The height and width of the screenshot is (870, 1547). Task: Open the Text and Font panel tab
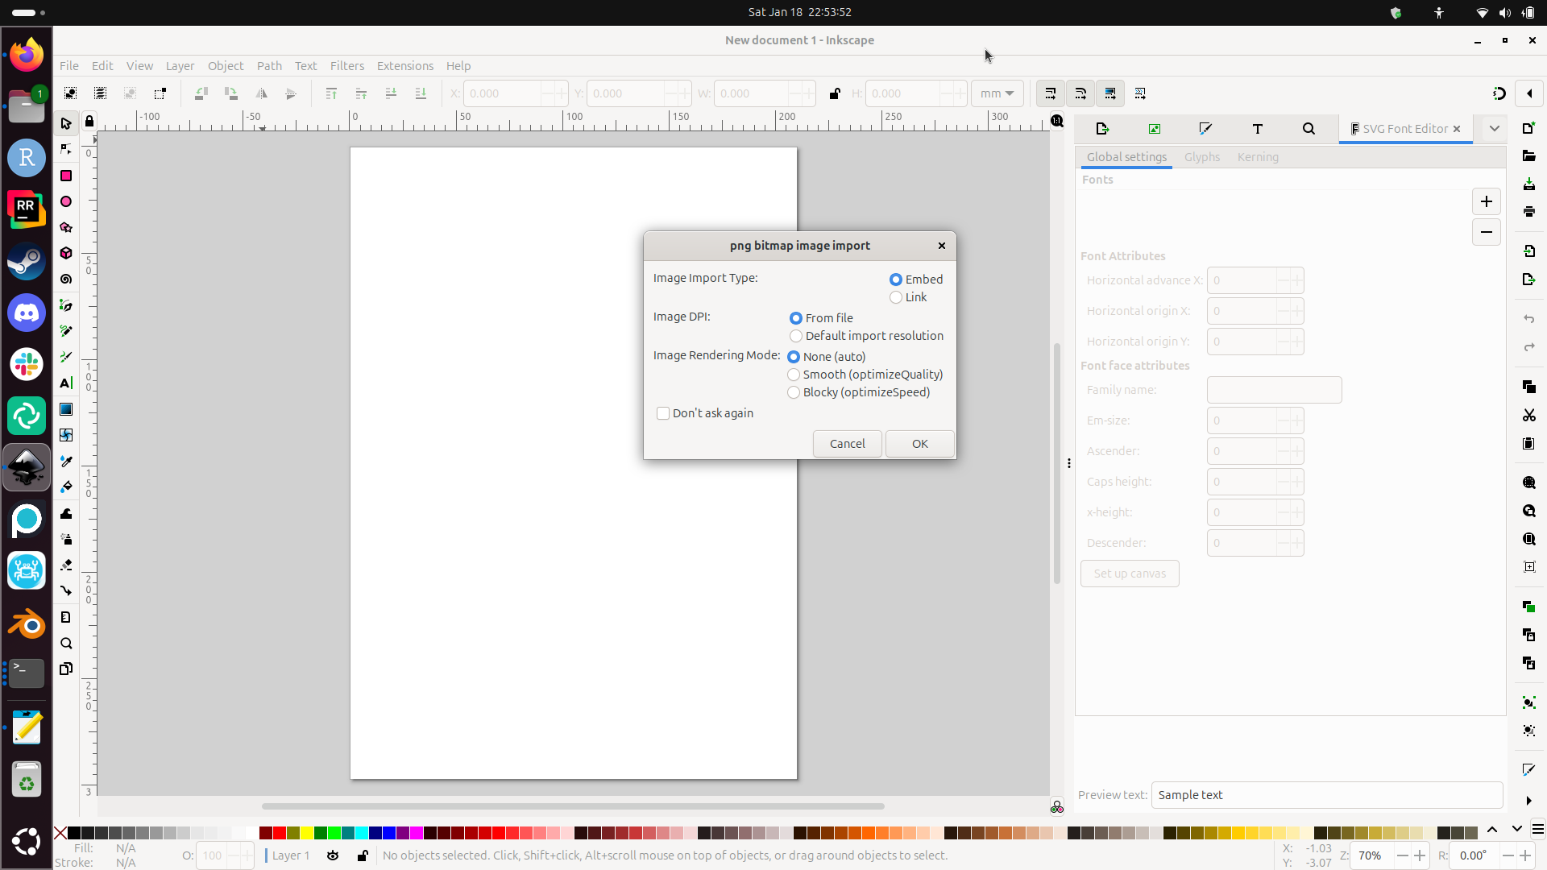pos(1257,129)
